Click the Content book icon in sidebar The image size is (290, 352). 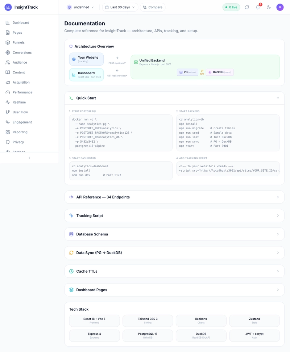coord(8,72)
